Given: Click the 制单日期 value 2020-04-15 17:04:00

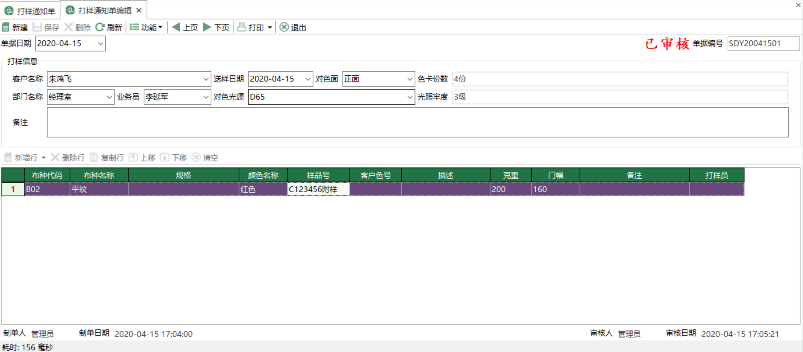Looking at the screenshot, I should point(153,334).
